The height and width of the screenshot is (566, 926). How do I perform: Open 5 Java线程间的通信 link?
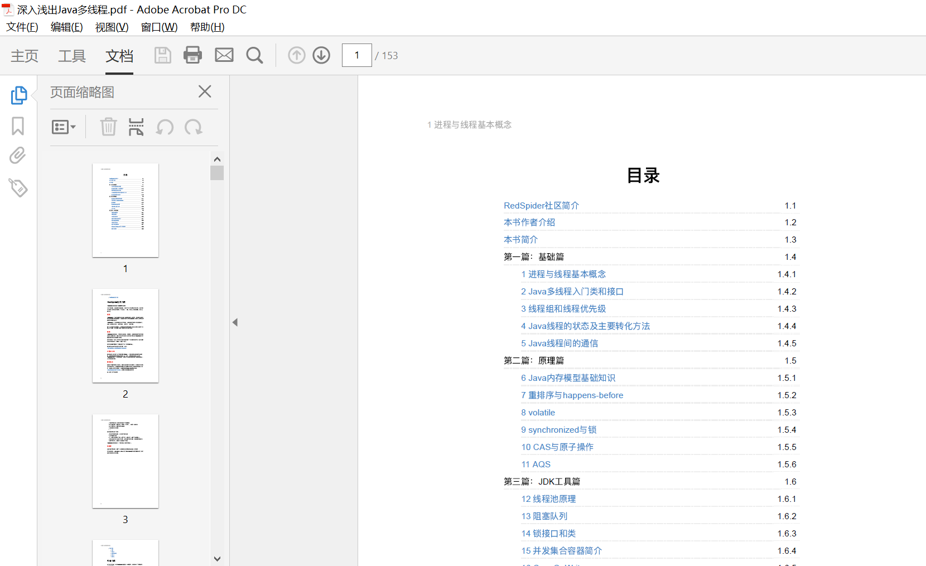pyautogui.click(x=560, y=344)
